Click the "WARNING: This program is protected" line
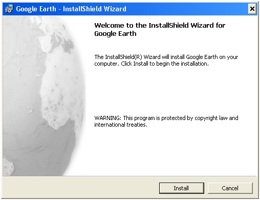Viewport: 260px width, 200px height. (166, 118)
